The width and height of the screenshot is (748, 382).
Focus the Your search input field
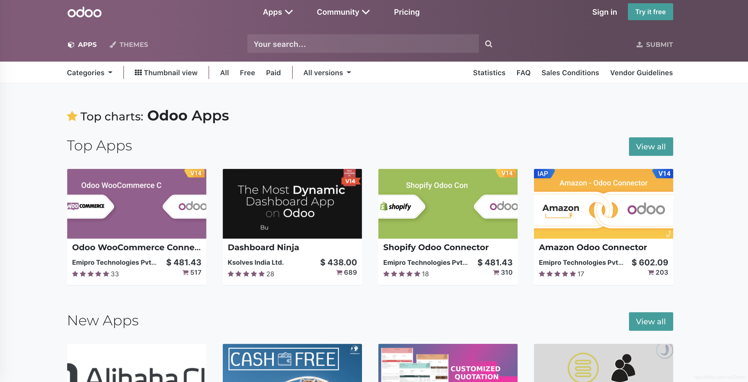[363, 44]
